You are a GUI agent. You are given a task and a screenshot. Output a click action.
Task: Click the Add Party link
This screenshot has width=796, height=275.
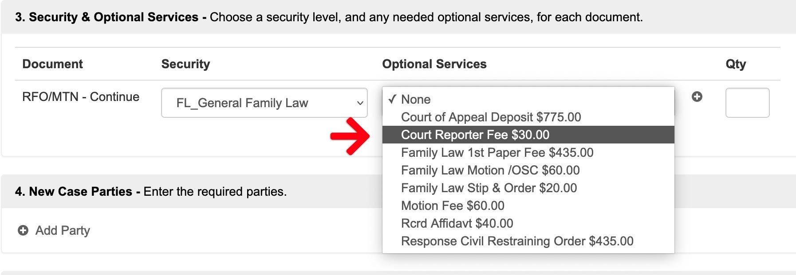click(x=63, y=230)
